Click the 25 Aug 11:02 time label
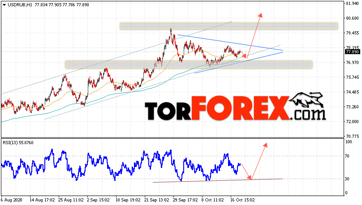 (71, 200)
